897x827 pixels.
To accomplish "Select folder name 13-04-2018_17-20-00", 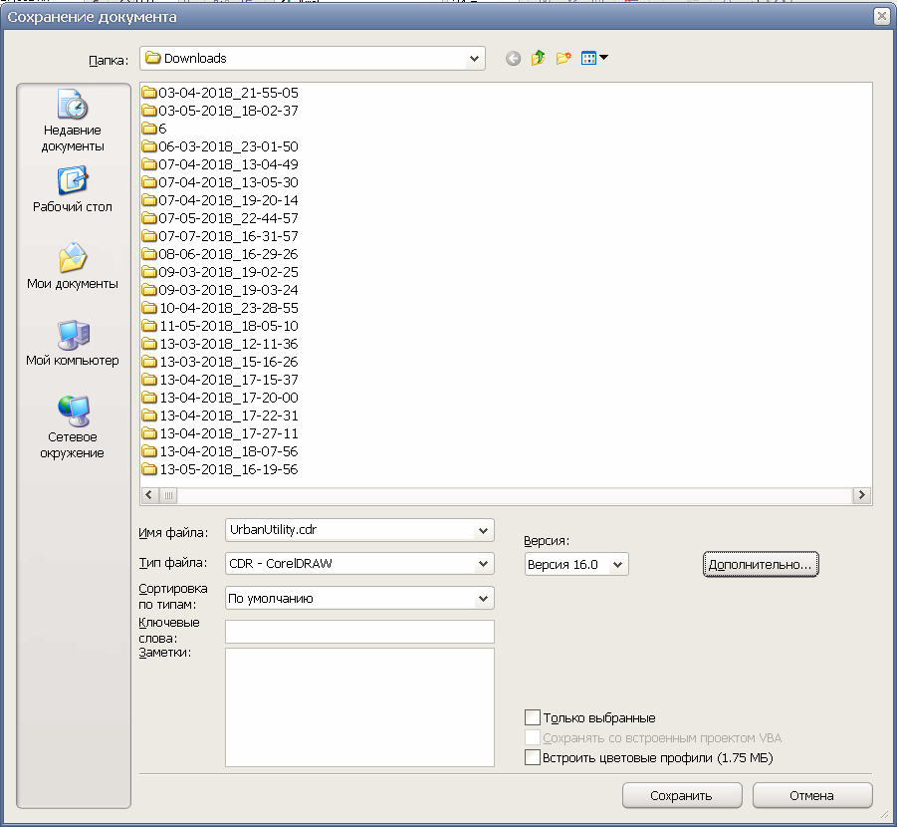I will point(229,398).
